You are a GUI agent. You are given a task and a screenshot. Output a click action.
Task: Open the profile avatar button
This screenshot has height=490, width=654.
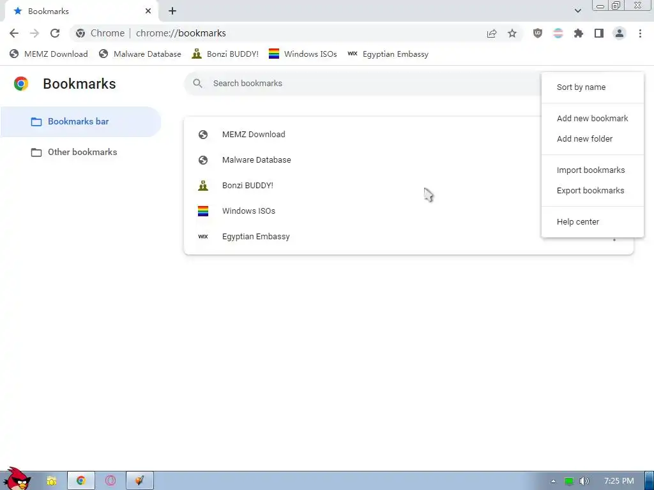620,33
